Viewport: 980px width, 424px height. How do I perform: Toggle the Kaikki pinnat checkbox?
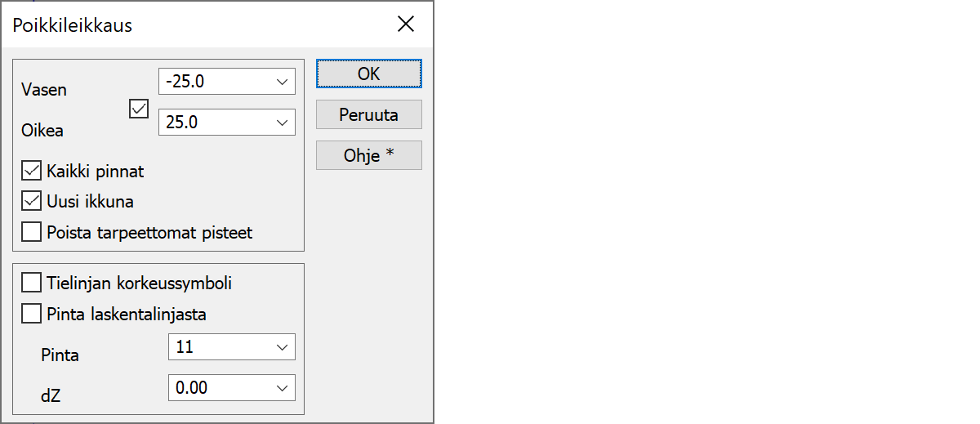coord(32,172)
